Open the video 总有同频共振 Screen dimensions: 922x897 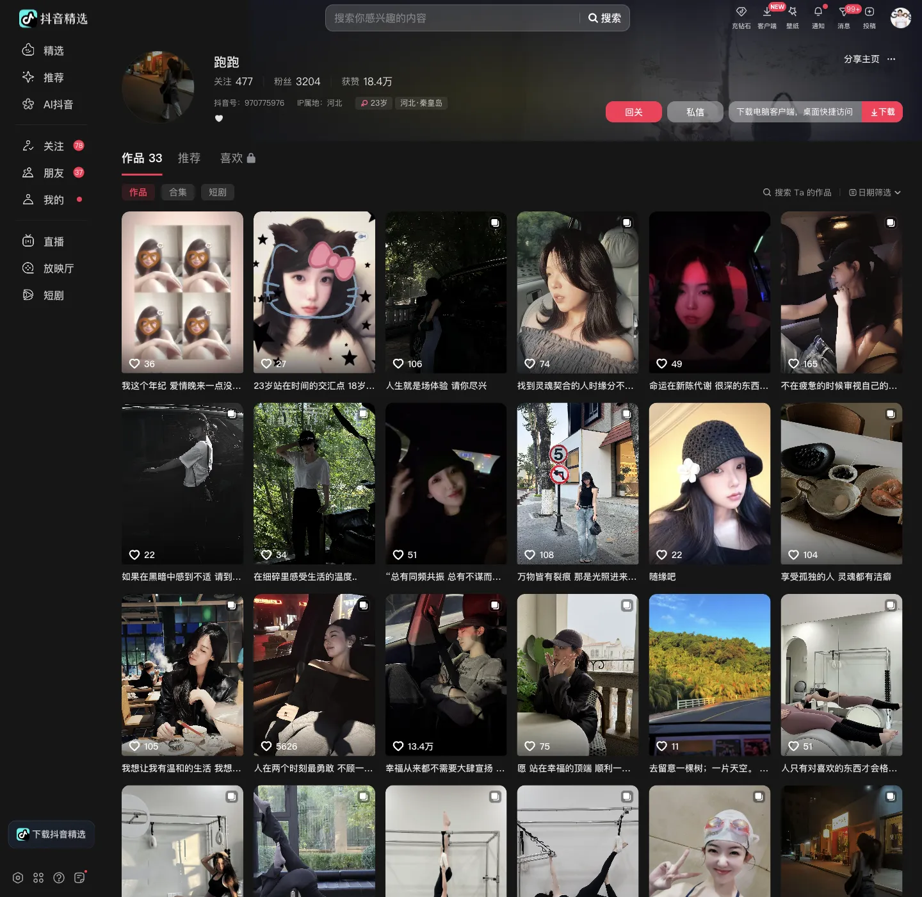446,484
